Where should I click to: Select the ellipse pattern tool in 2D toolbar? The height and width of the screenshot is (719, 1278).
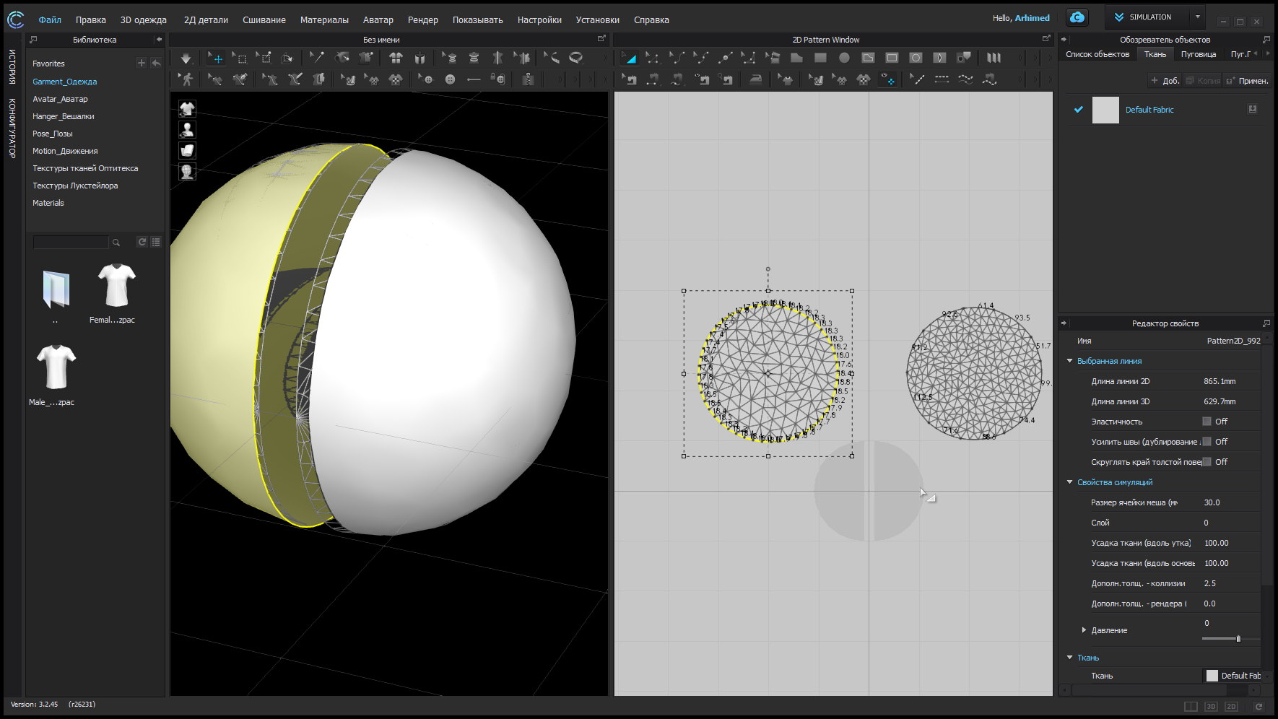coord(844,58)
